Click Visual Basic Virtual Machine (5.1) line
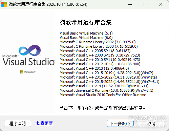Image resolution: width=169 pixels, height=131 pixels. 86,33
